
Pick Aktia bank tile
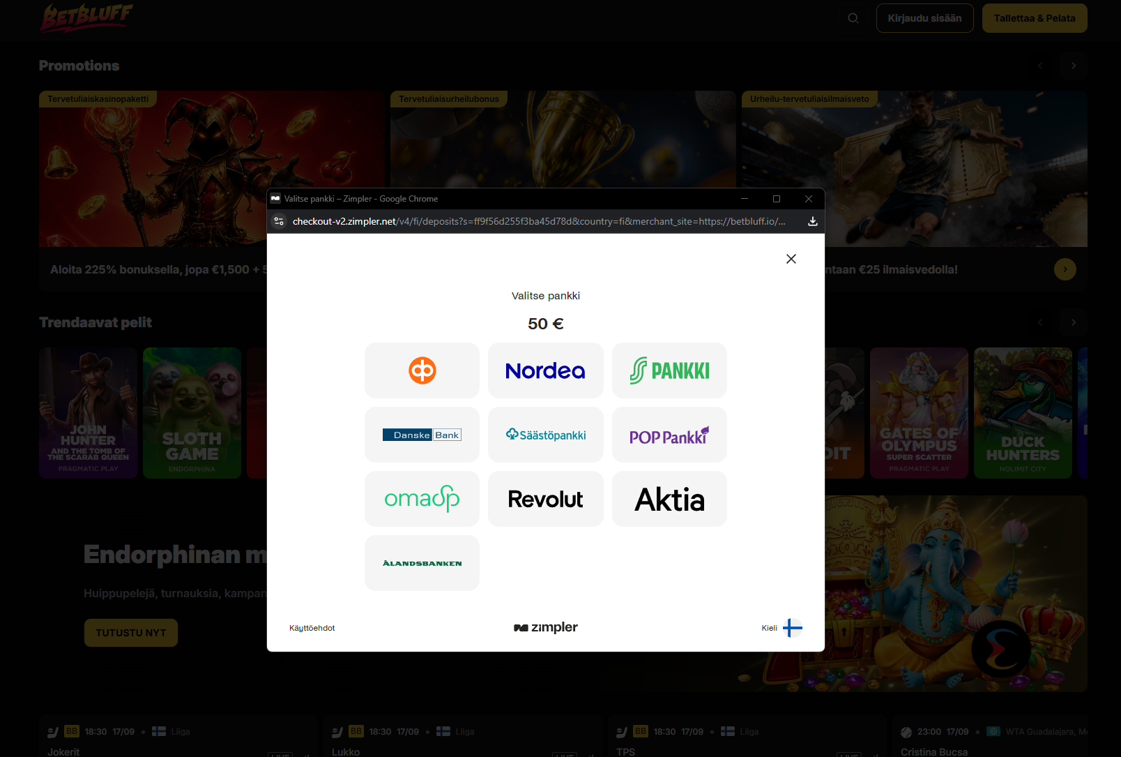pyautogui.click(x=669, y=499)
